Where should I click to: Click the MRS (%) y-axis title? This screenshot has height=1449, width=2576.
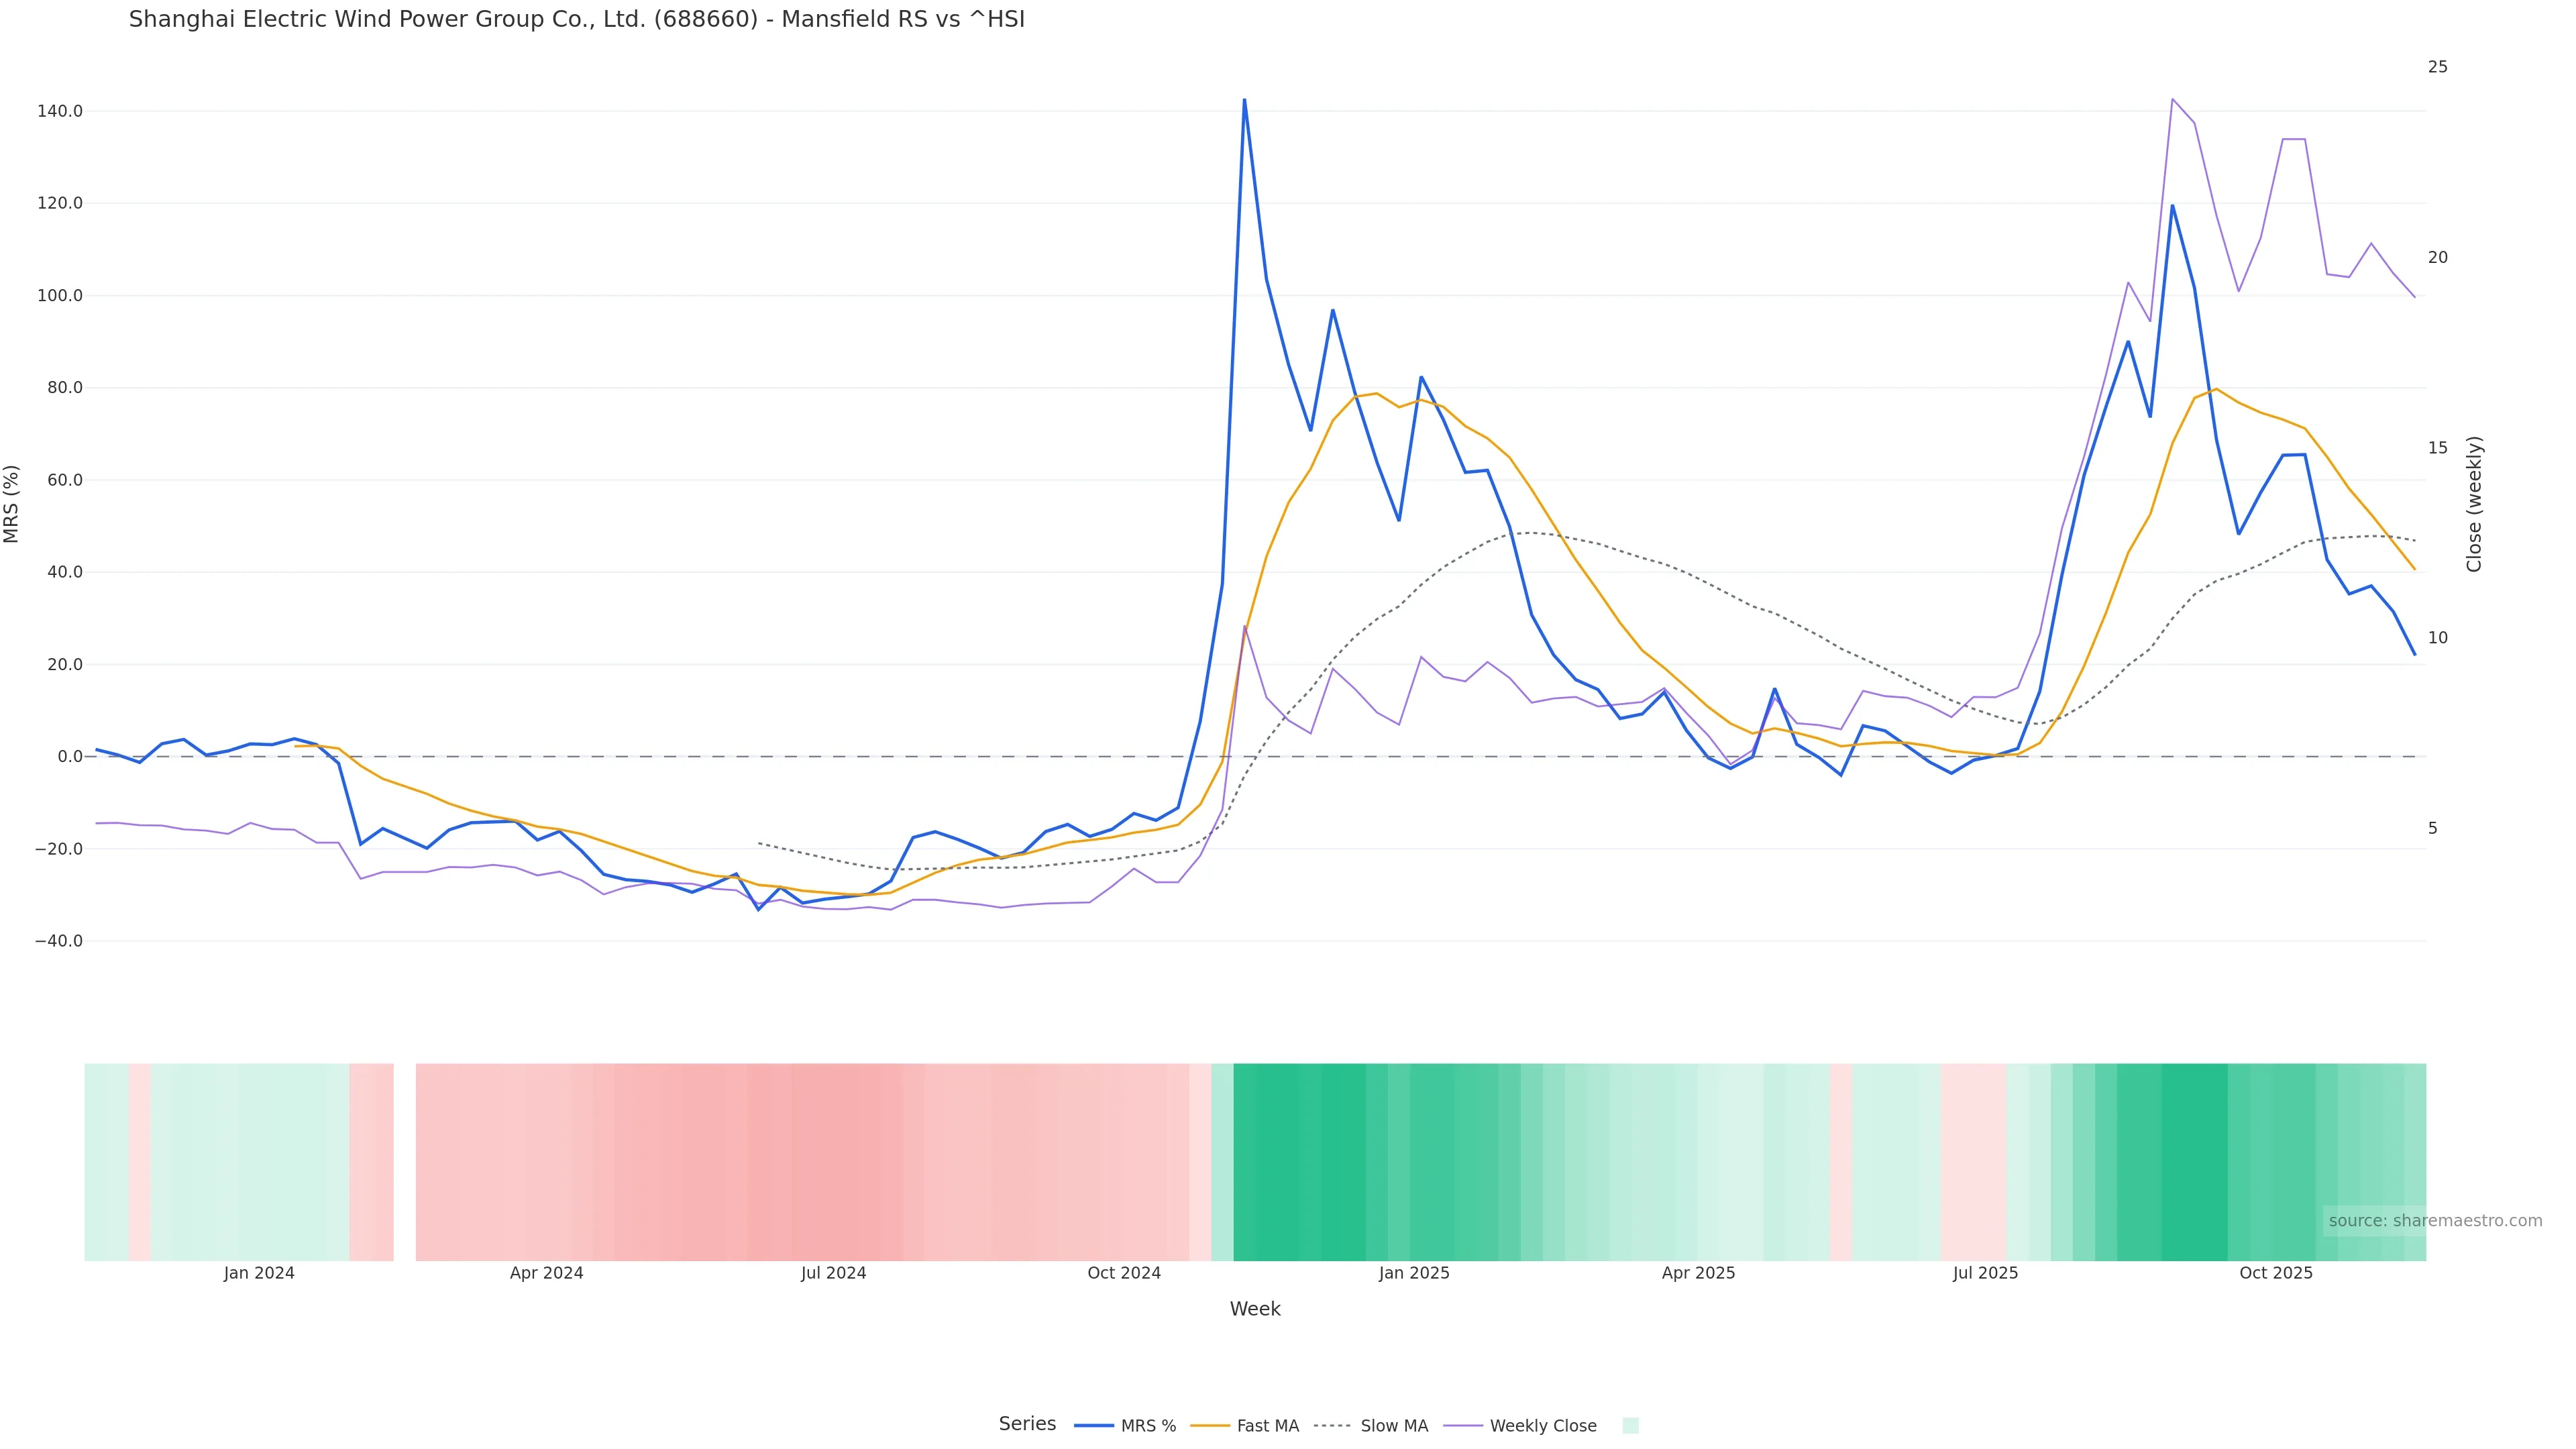(12, 504)
